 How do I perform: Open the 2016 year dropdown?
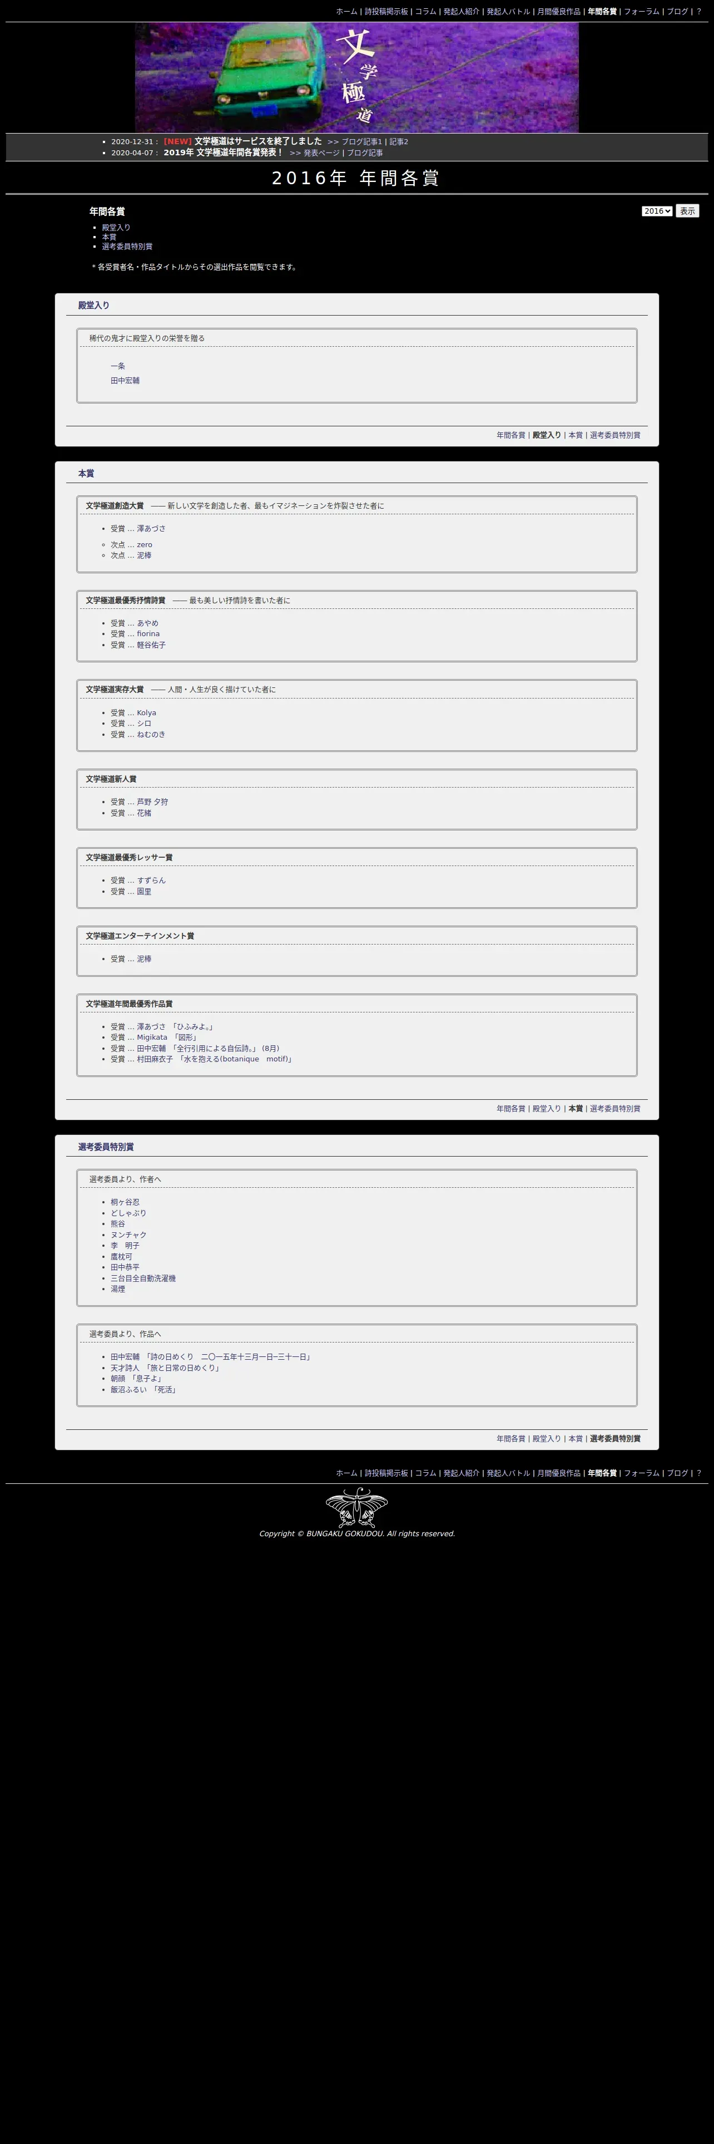click(x=657, y=212)
